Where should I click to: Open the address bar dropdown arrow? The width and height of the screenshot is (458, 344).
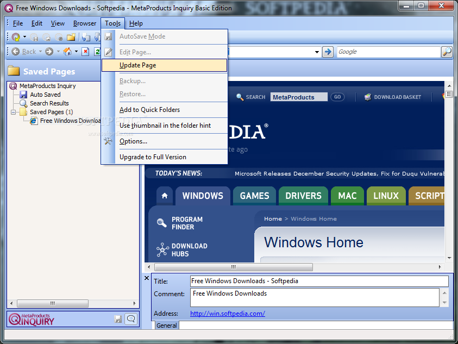pos(317,52)
